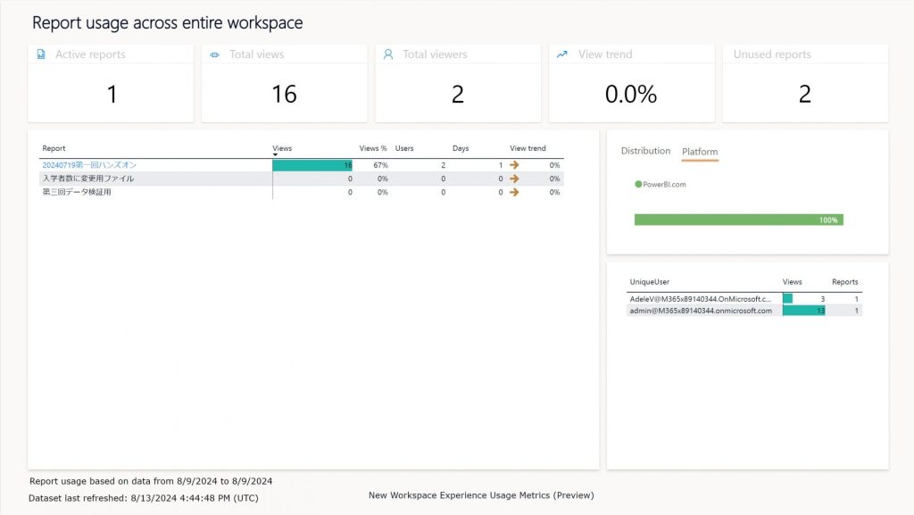
Task: Click the Unused reports card value
Action: (x=804, y=94)
